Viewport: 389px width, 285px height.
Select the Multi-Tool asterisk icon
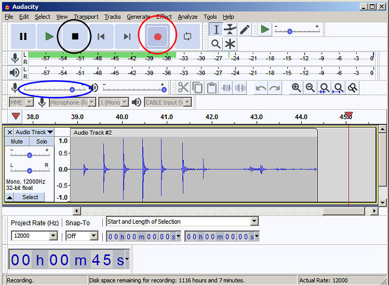[x=230, y=44]
